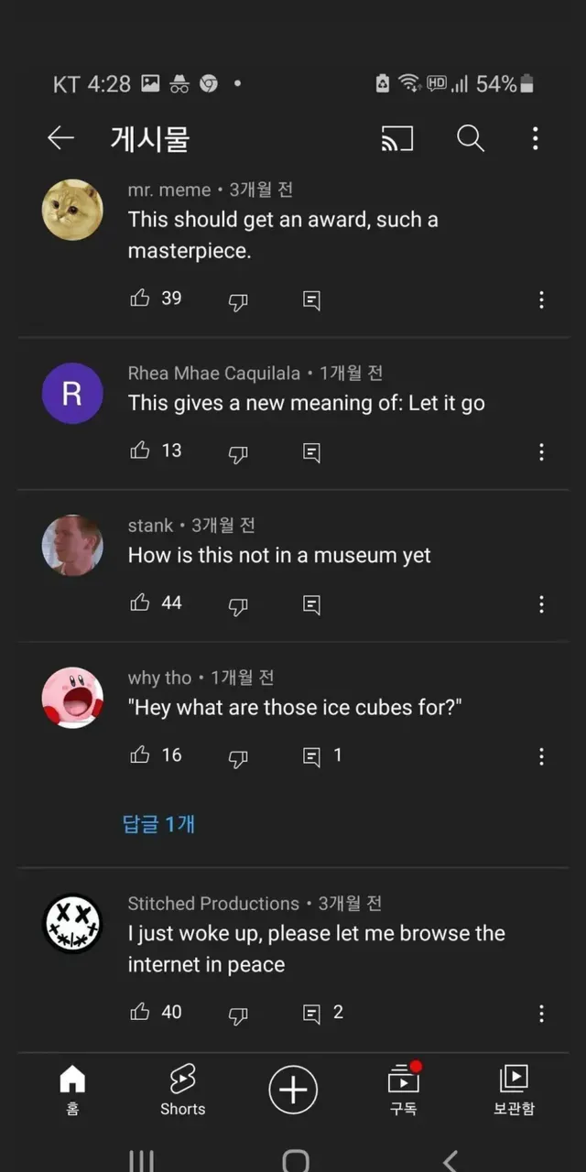Reply to the stank museum comment
Viewport: 586px width, 1172px height.
(x=311, y=604)
